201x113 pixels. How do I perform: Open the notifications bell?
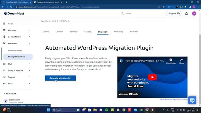pos(186,13)
